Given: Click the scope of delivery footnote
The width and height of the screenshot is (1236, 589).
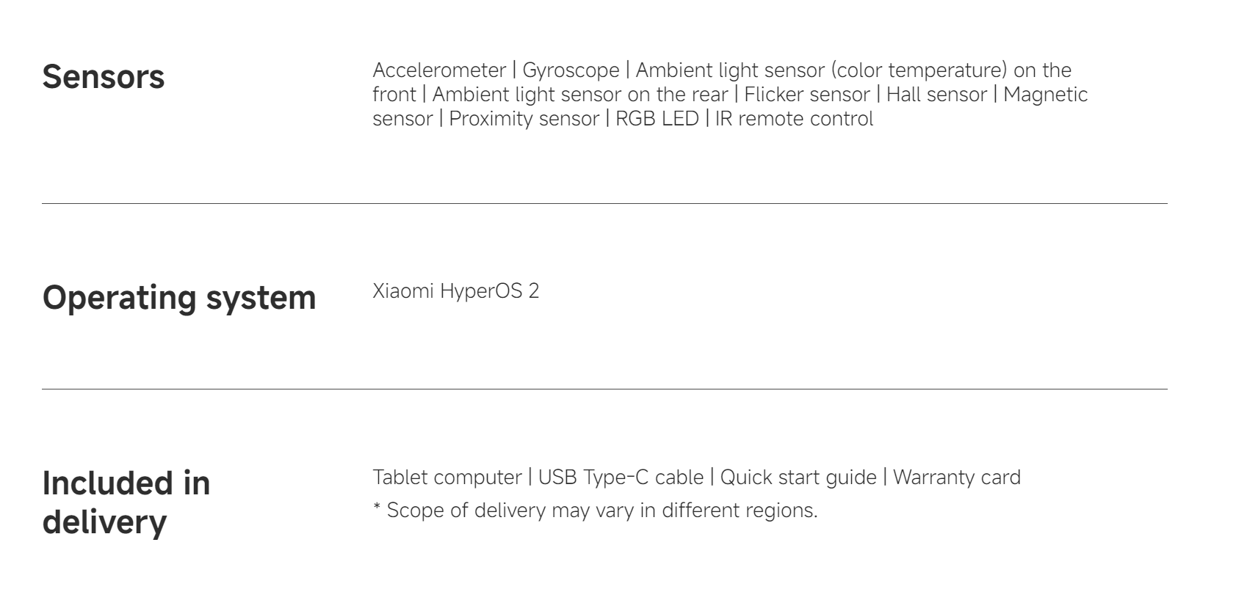Looking at the screenshot, I should point(595,511).
